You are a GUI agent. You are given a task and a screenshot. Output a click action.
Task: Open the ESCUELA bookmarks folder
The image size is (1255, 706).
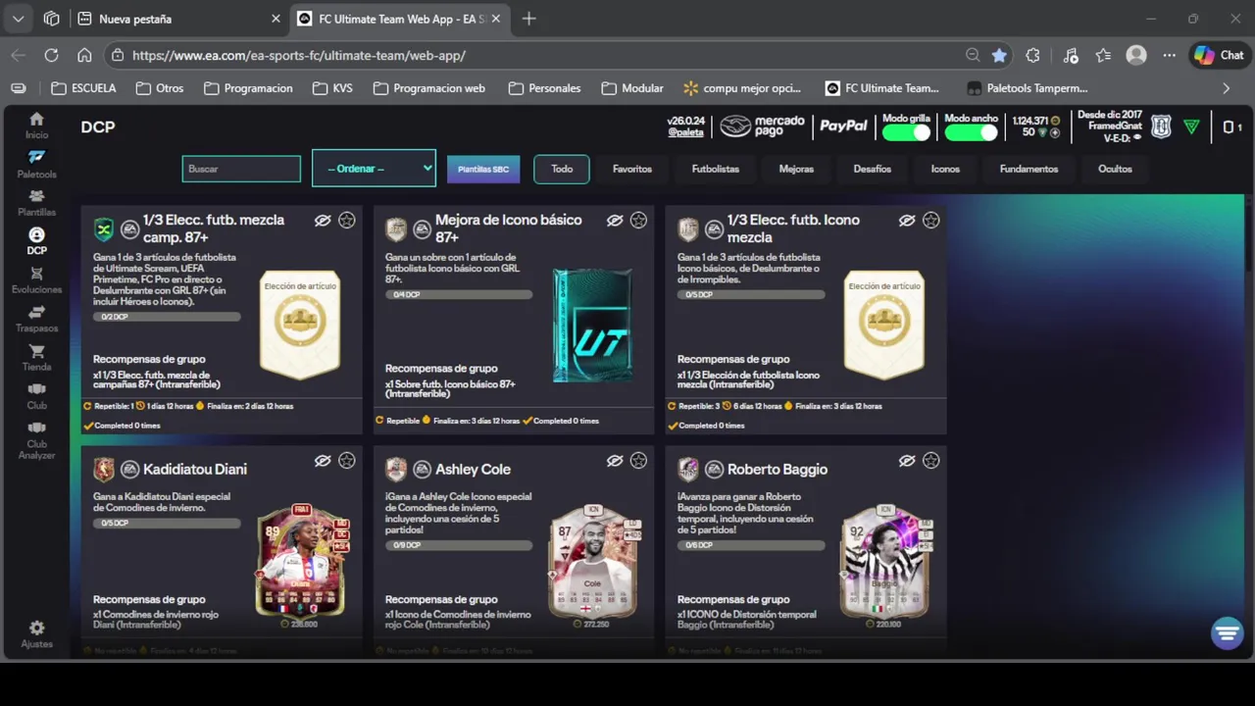point(83,88)
